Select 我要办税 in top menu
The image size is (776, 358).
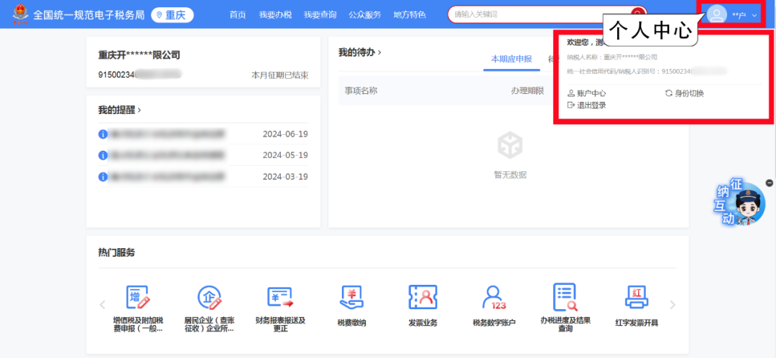(275, 14)
